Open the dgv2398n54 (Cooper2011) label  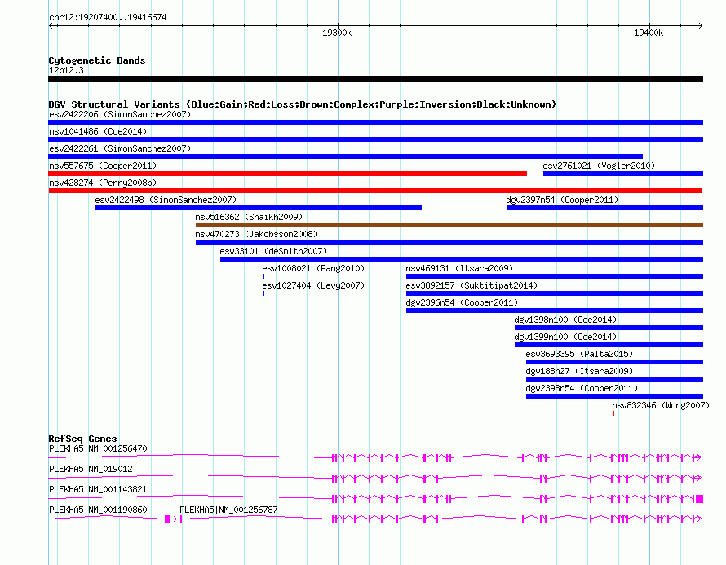pyautogui.click(x=582, y=388)
